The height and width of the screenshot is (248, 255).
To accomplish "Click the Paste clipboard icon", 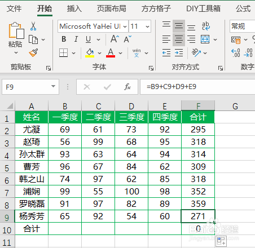I will click(16, 30).
